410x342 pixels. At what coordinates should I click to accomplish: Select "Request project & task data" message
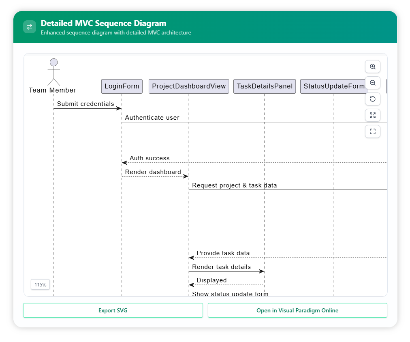click(x=234, y=185)
